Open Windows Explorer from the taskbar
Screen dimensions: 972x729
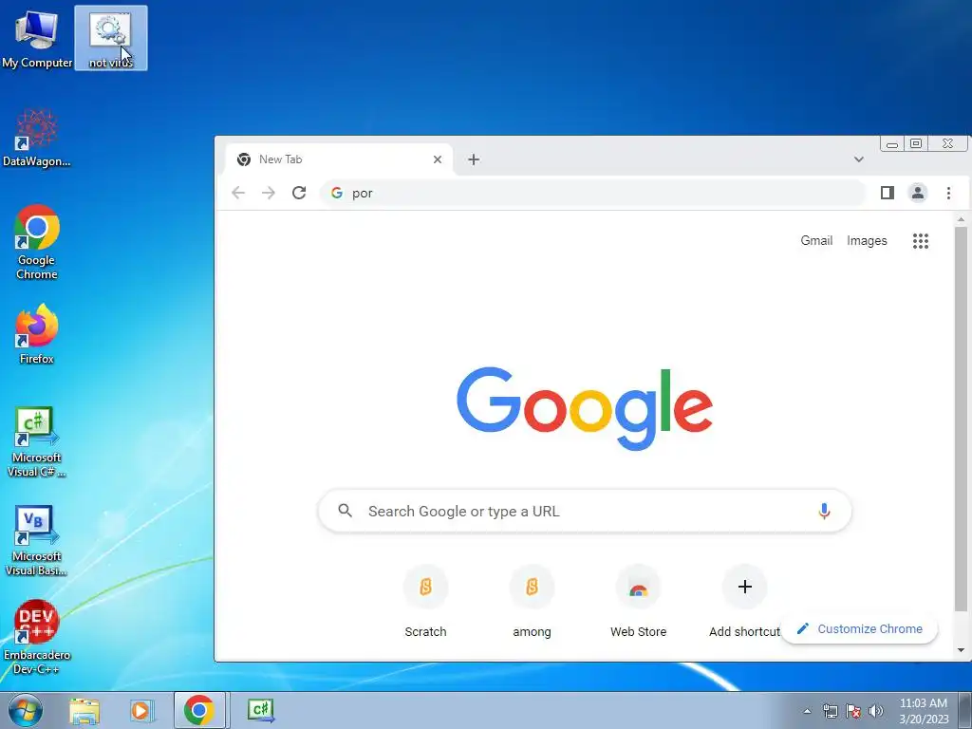click(84, 710)
